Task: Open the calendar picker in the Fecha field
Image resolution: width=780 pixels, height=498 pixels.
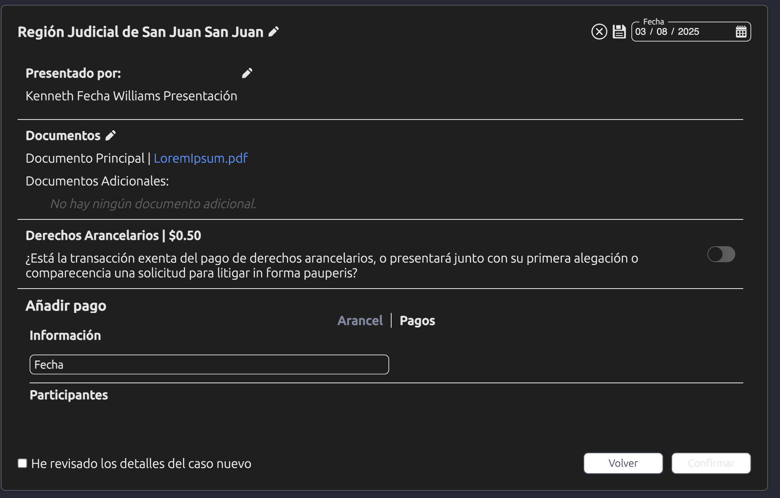Action: (741, 32)
